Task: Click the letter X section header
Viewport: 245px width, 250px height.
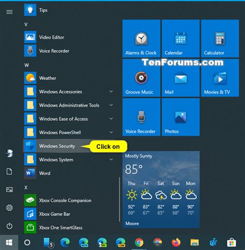Action: coord(26,187)
